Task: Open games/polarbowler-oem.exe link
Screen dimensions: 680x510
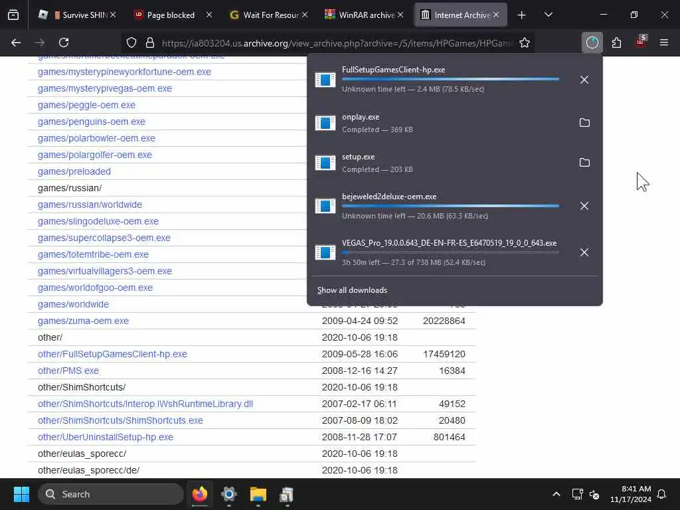Action: [x=96, y=138]
